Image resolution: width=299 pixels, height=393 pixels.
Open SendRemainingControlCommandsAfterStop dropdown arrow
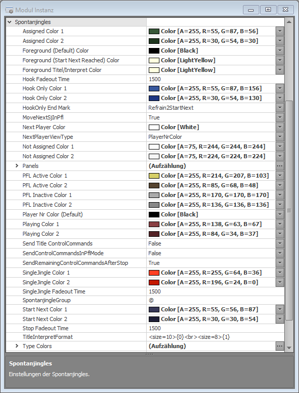pos(280,263)
